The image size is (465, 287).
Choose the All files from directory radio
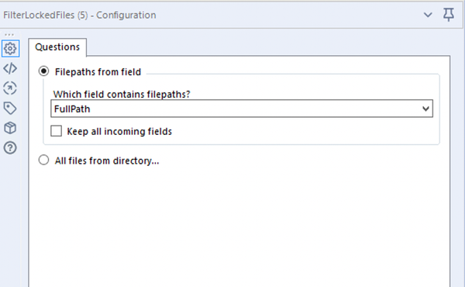(x=43, y=160)
